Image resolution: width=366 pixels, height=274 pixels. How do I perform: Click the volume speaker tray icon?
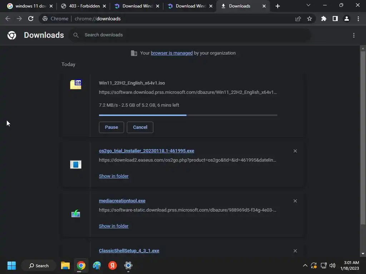click(332, 265)
